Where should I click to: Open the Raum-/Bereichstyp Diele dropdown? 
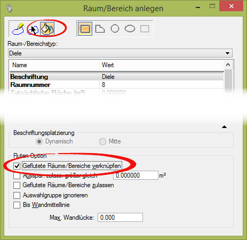tap(120, 53)
